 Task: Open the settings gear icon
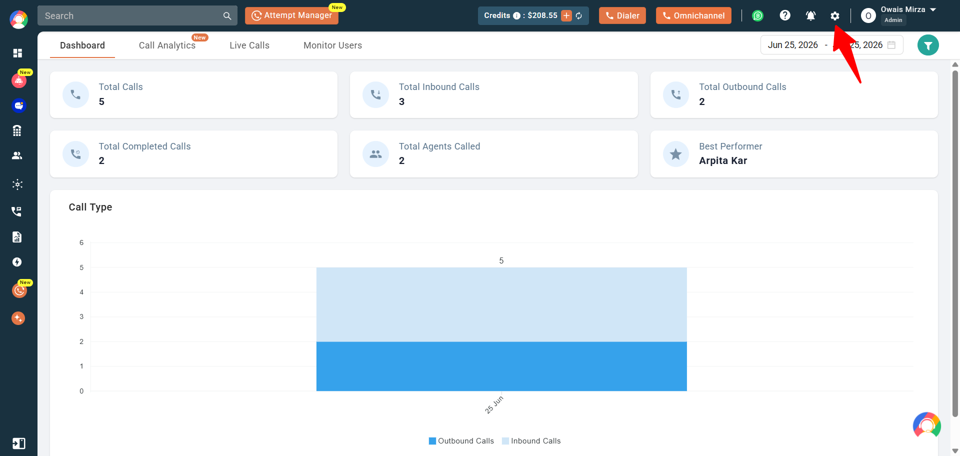coord(835,16)
